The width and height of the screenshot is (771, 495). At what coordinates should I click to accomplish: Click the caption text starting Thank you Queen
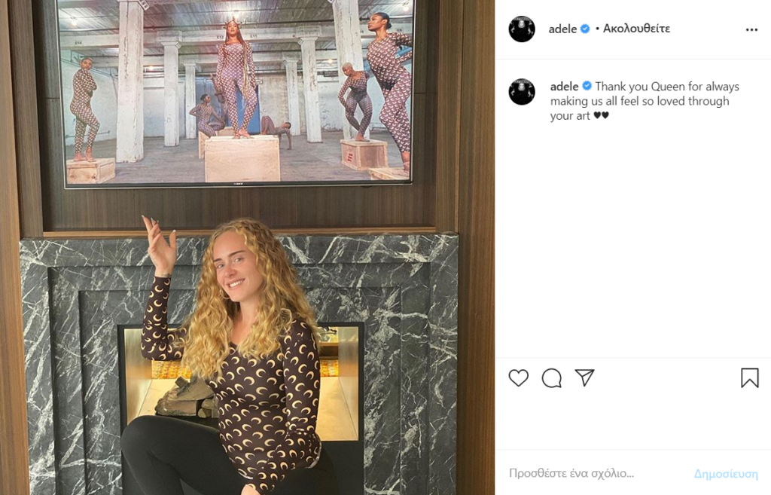coord(645,101)
